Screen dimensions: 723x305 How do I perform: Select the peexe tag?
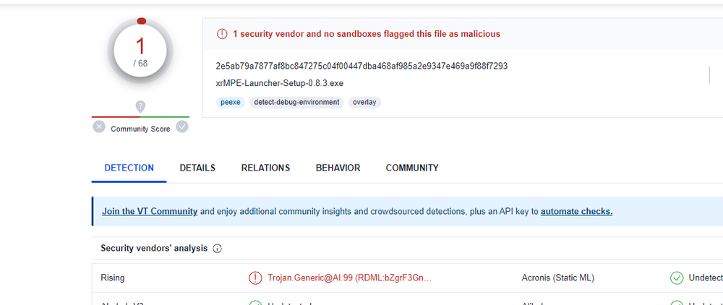pos(230,102)
